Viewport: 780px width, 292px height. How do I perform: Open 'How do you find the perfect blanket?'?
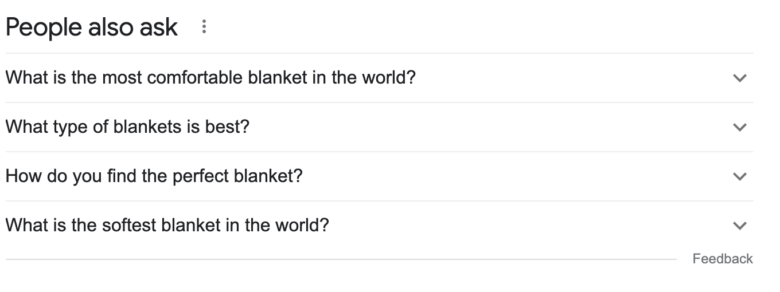click(154, 176)
